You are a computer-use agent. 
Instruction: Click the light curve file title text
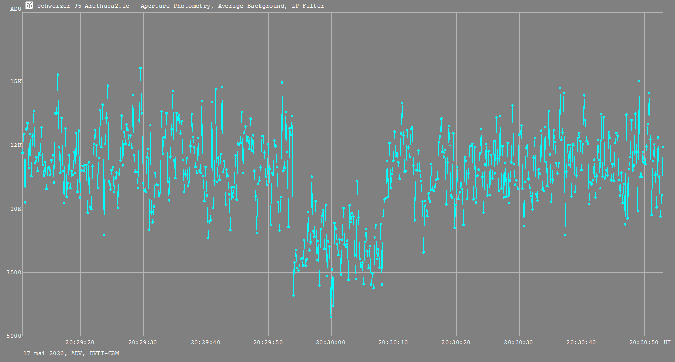click(181, 6)
